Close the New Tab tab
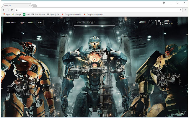Screen dimensions: 189x118 29,5
